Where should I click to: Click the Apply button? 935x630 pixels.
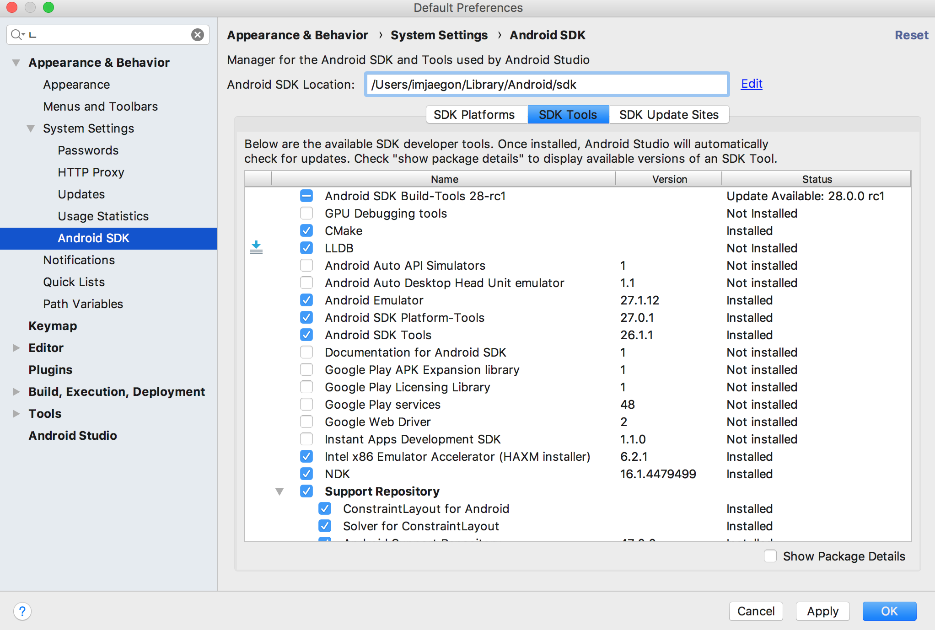[x=822, y=611]
